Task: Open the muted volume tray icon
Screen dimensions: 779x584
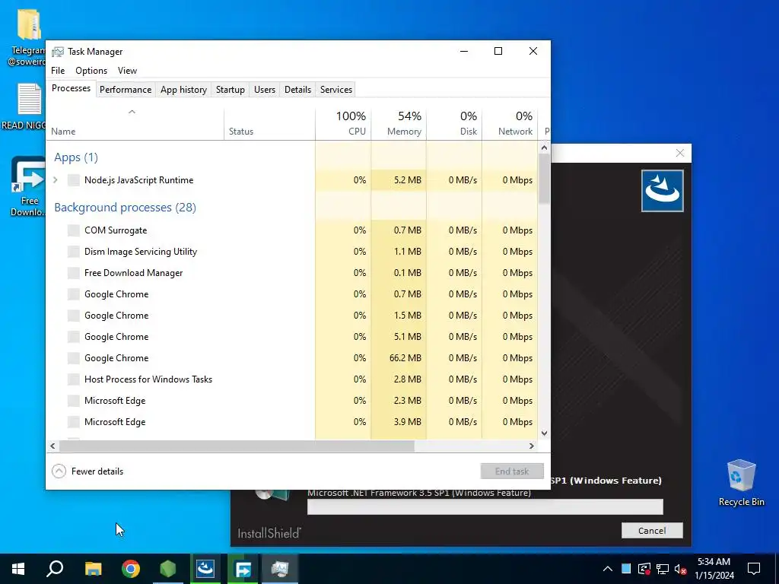Action: tap(681, 569)
